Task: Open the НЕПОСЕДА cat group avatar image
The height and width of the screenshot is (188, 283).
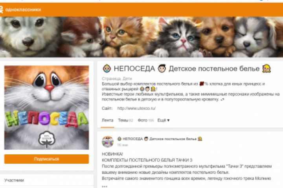Action: [46, 108]
